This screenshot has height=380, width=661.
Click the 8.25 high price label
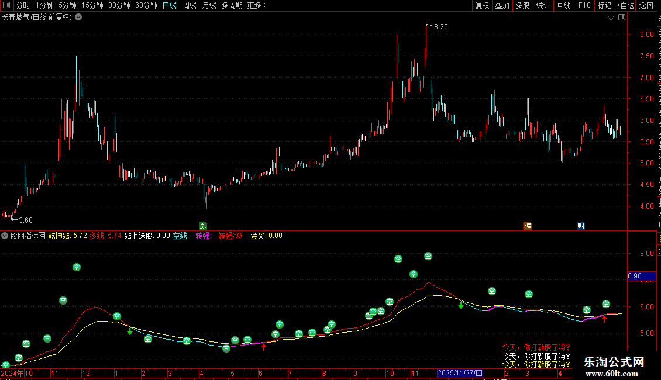tap(441, 27)
